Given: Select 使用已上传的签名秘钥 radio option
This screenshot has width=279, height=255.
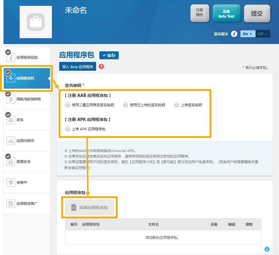Looking at the screenshot, I should [126, 105].
